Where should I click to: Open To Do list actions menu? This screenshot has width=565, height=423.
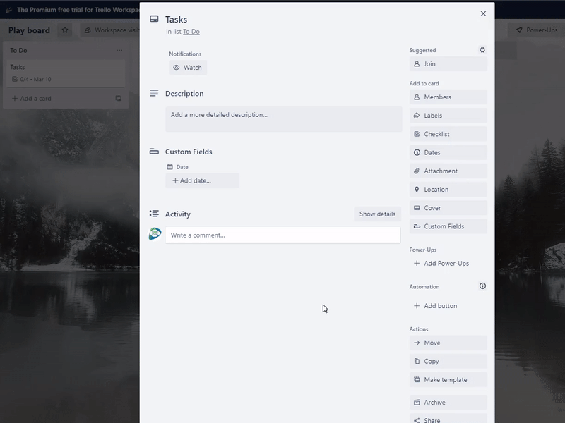point(119,50)
